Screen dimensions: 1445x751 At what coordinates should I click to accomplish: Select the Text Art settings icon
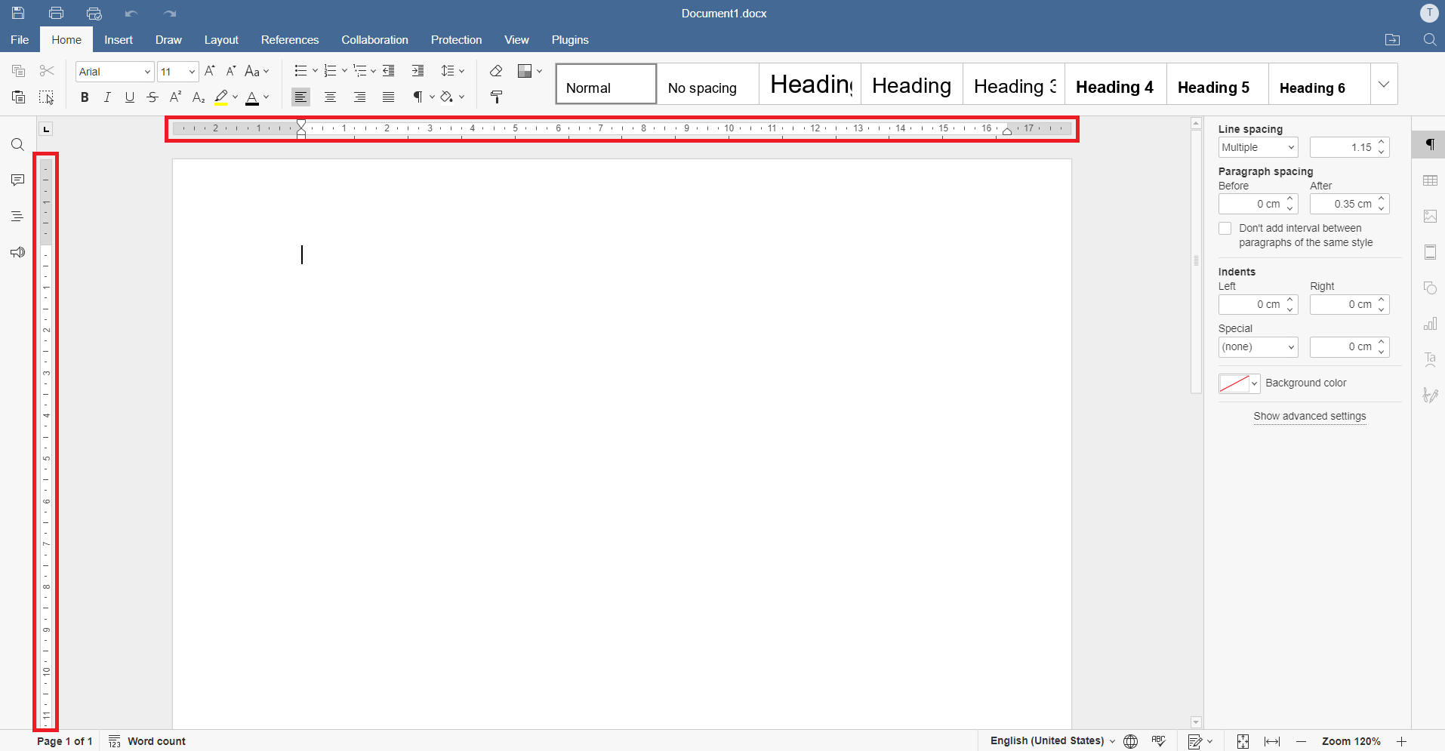click(1431, 359)
